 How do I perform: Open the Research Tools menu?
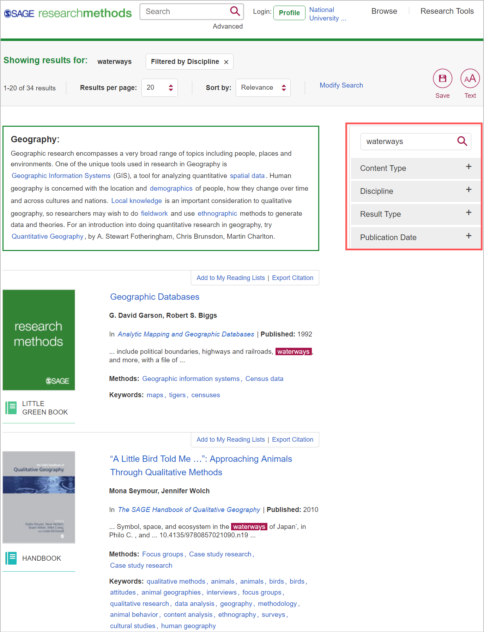pos(447,11)
